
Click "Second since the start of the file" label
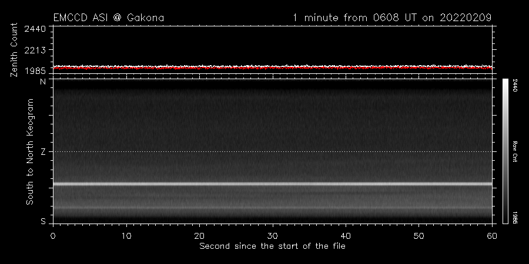[273, 246]
